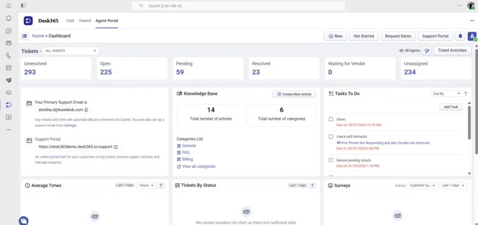
Task: Go to Home breadcrumb link
Action: (x=38, y=36)
